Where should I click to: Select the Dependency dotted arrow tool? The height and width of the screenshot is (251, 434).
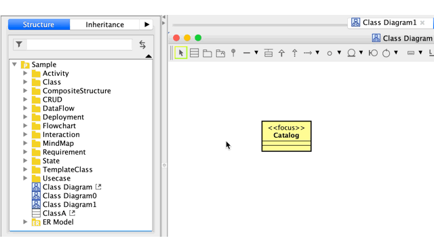click(307, 53)
